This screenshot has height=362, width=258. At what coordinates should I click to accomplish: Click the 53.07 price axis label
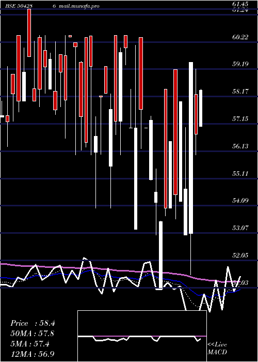[x=240, y=228]
